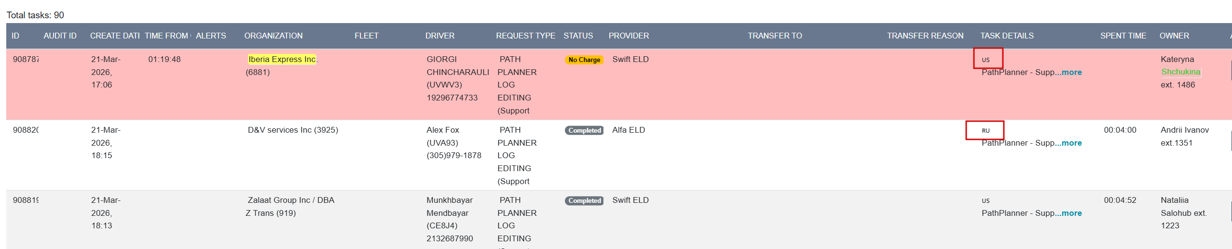The height and width of the screenshot is (249, 1232).
Task: Open more link in D&V services row
Action: 1071,143
